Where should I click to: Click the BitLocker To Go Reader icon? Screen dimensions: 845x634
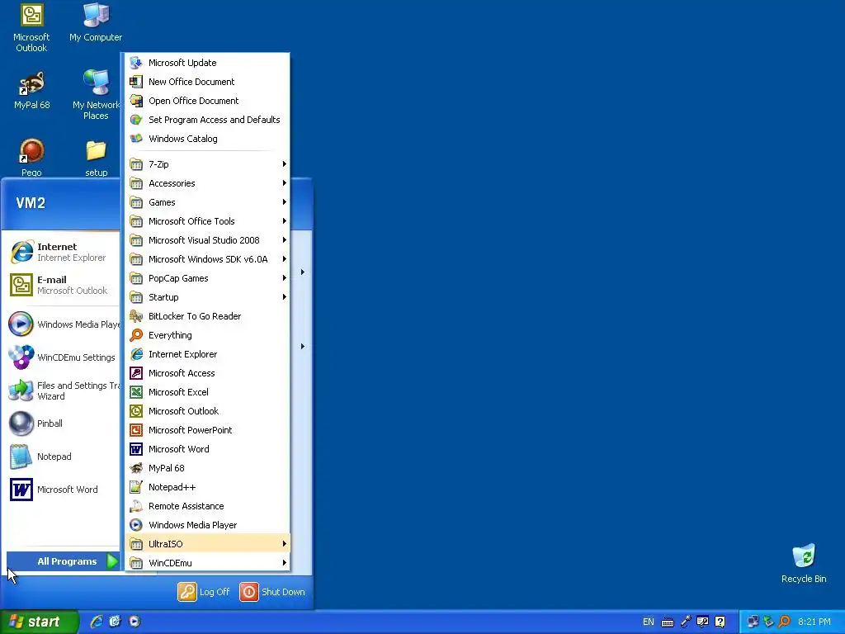coord(136,316)
